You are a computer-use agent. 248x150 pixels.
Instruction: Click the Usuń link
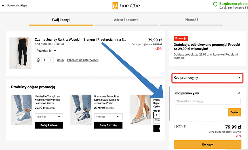point(60,60)
